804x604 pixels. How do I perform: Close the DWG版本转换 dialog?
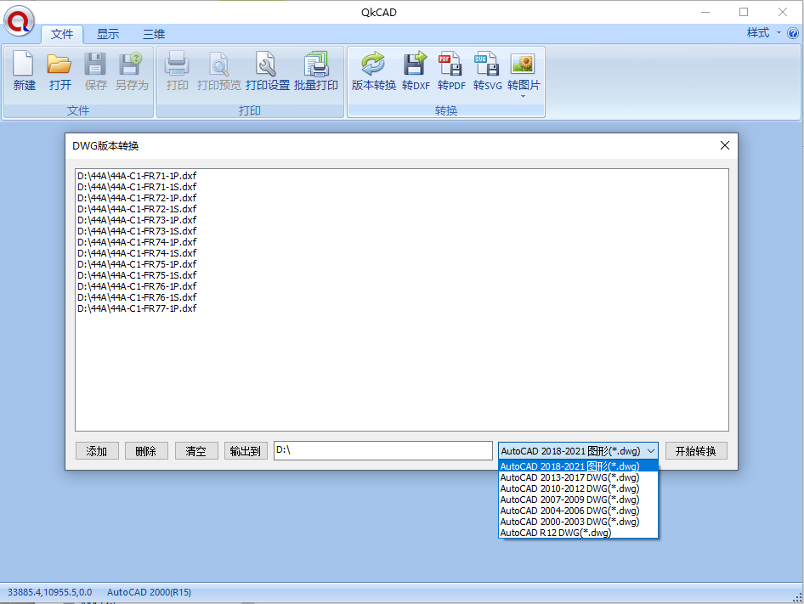click(724, 145)
